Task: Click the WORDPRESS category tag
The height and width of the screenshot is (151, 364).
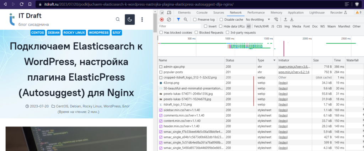Action: (x=99, y=33)
